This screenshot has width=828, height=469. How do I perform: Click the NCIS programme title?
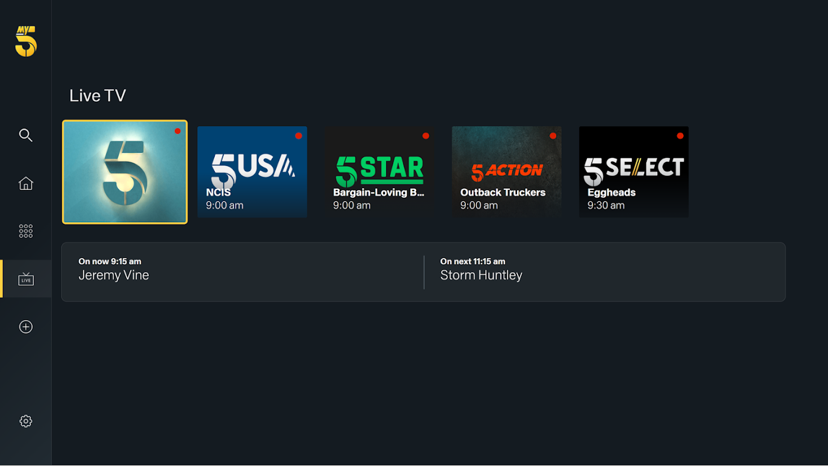(x=218, y=192)
